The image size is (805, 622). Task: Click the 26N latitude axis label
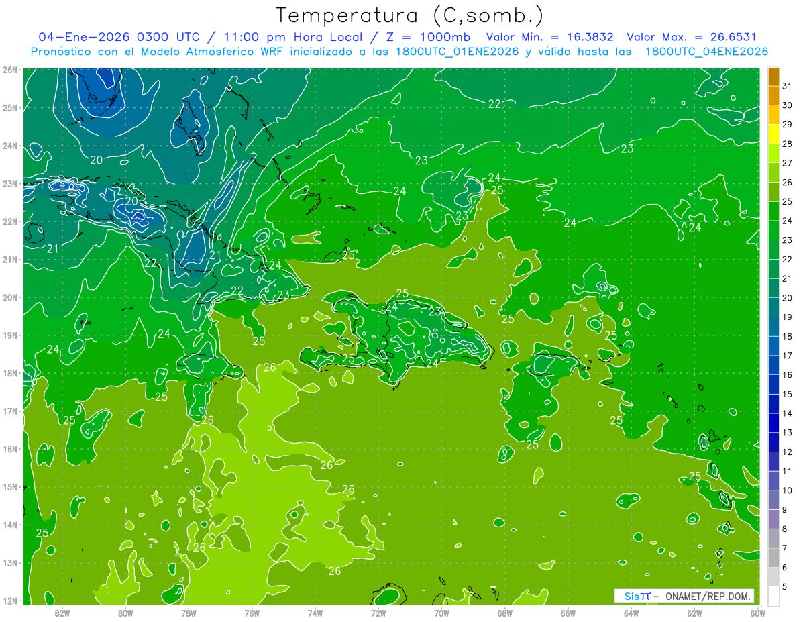click(10, 70)
